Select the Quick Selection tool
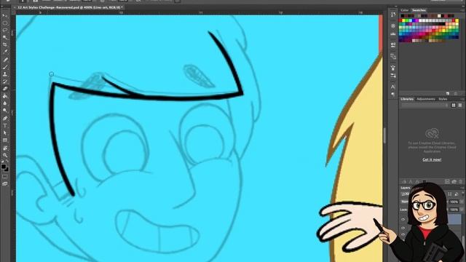Viewport: 466px width, 262px height. (x=5, y=37)
